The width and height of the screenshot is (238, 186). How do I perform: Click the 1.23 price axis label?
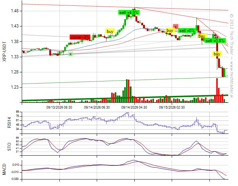tap(14, 87)
